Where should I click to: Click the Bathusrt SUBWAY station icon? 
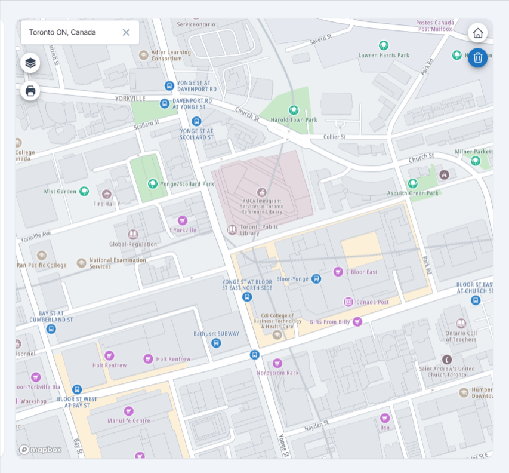216,343
